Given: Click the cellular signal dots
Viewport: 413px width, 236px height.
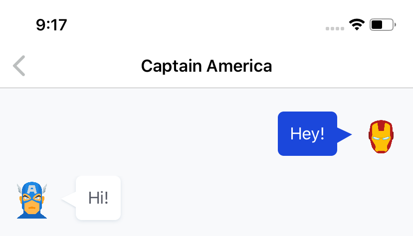Looking at the screenshot, I should (x=335, y=28).
